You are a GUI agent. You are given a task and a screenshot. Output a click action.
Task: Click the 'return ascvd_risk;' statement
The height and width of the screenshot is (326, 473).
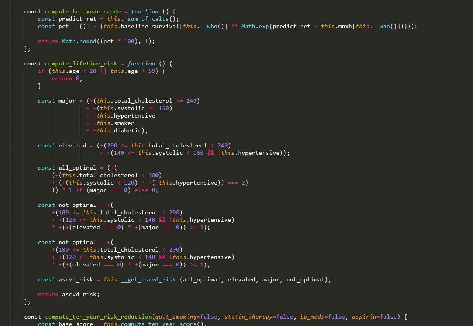[x=69, y=294]
